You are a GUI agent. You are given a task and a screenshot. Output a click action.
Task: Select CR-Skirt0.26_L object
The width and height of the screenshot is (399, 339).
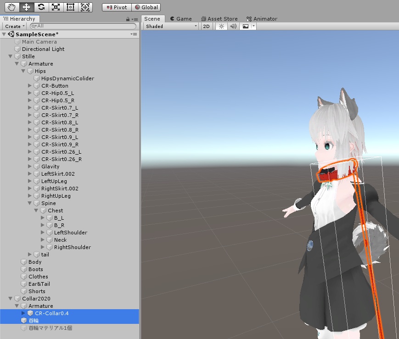62,152
